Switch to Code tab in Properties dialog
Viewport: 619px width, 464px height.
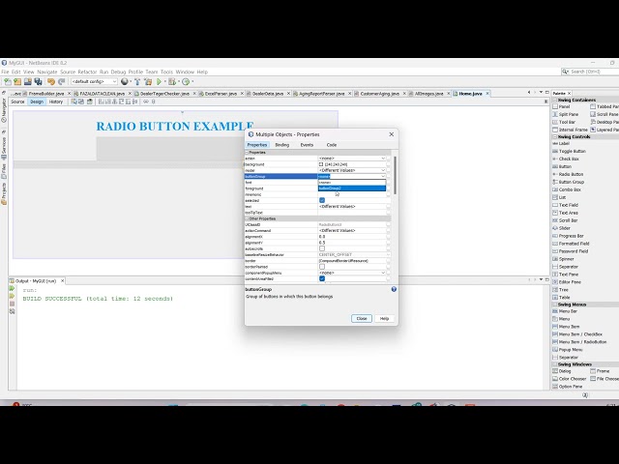pyautogui.click(x=332, y=145)
